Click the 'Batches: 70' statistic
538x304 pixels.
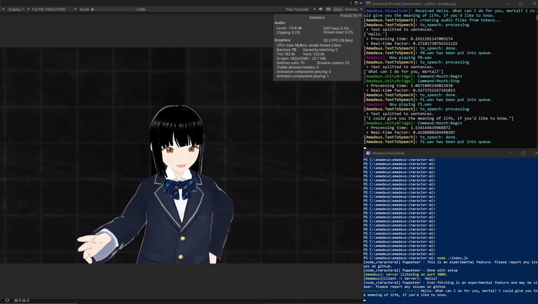(286, 50)
